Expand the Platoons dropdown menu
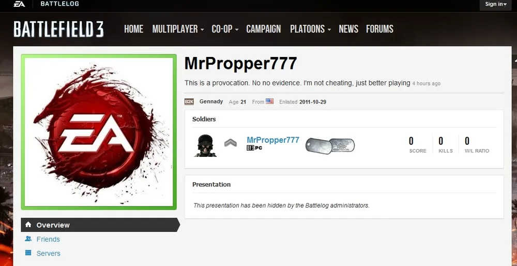The image size is (517, 266). (310, 29)
